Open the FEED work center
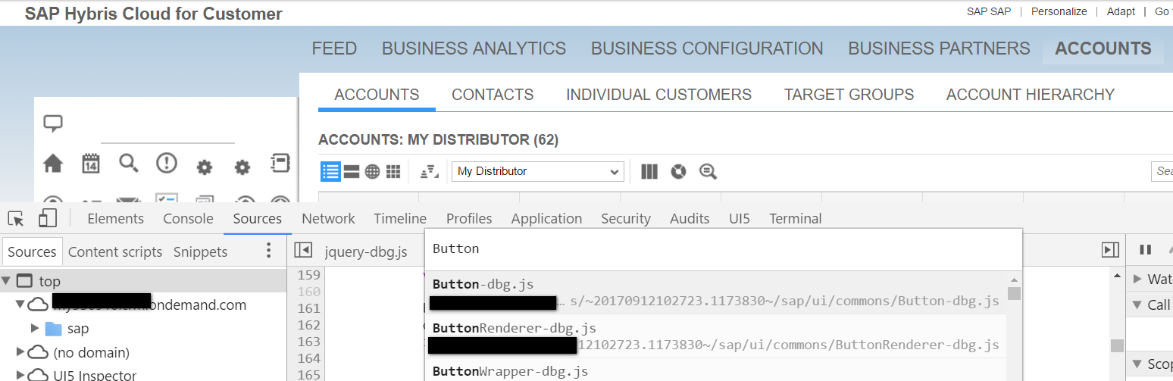Viewport: 1173px width, 381px height. tap(334, 48)
